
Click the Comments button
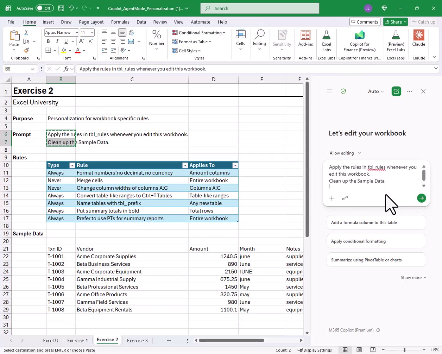point(365,22)
